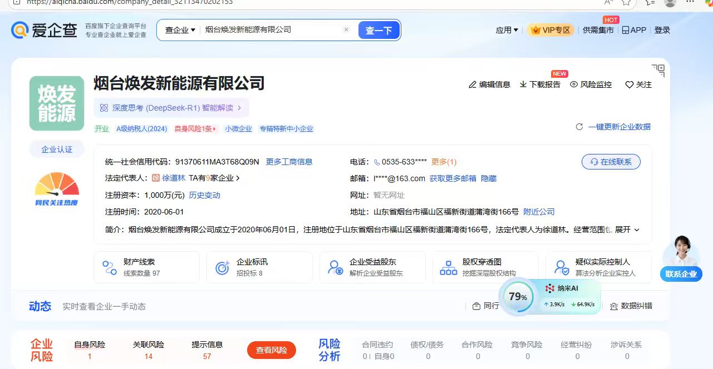Click the 焕发能源 company logo thumbnail
This screenshot has height=369, width=713.
tap(57, 103)
